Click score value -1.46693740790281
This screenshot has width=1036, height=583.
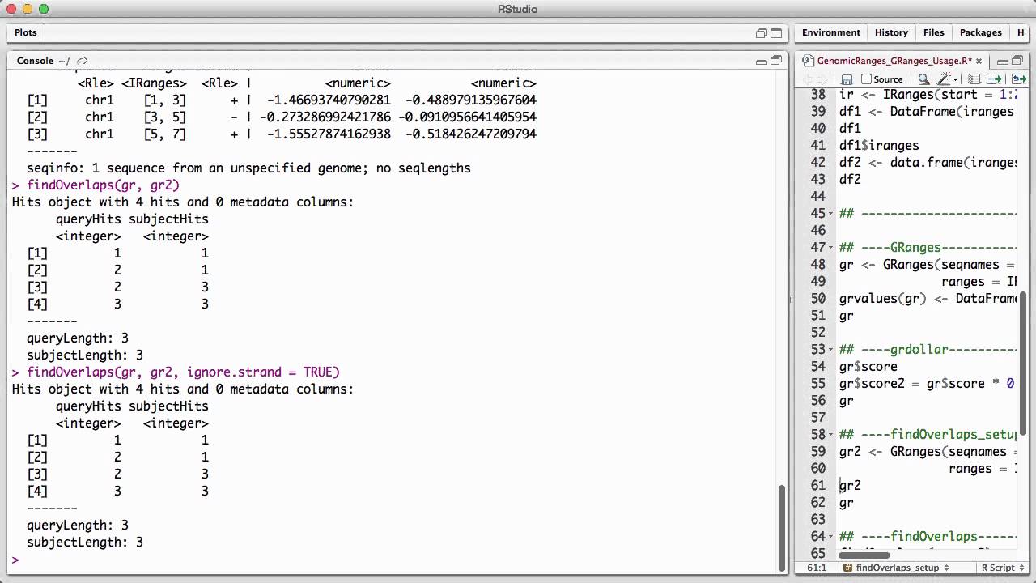pyautogui.click(x=328, y=100)
